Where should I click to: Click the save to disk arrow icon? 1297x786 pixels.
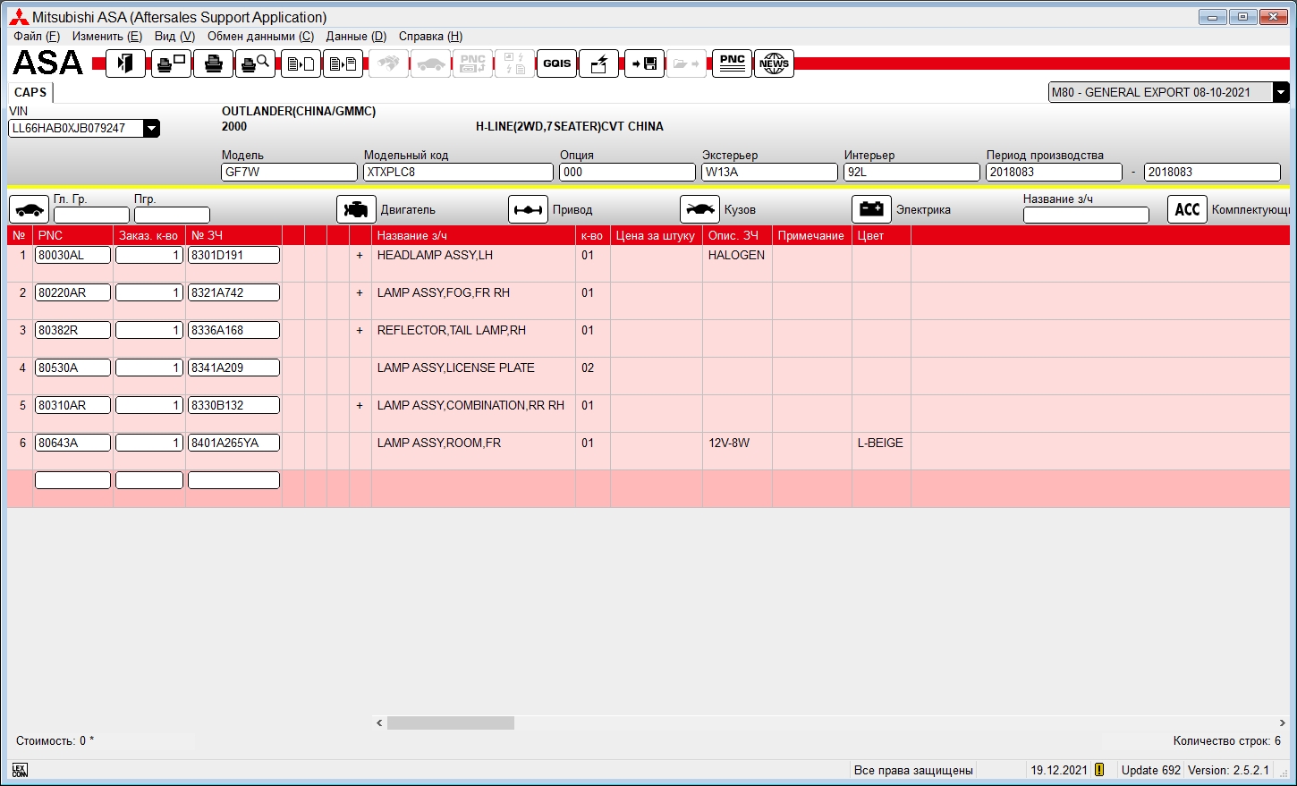tap(644, 63)
